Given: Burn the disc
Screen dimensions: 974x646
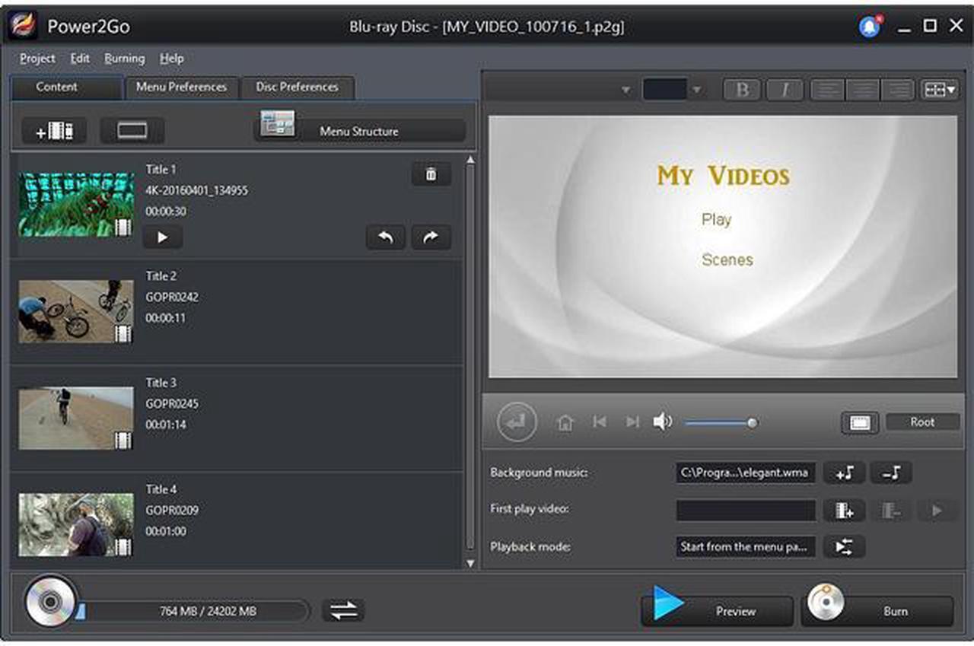Looking at the screenshot, I should click(877, 610).
